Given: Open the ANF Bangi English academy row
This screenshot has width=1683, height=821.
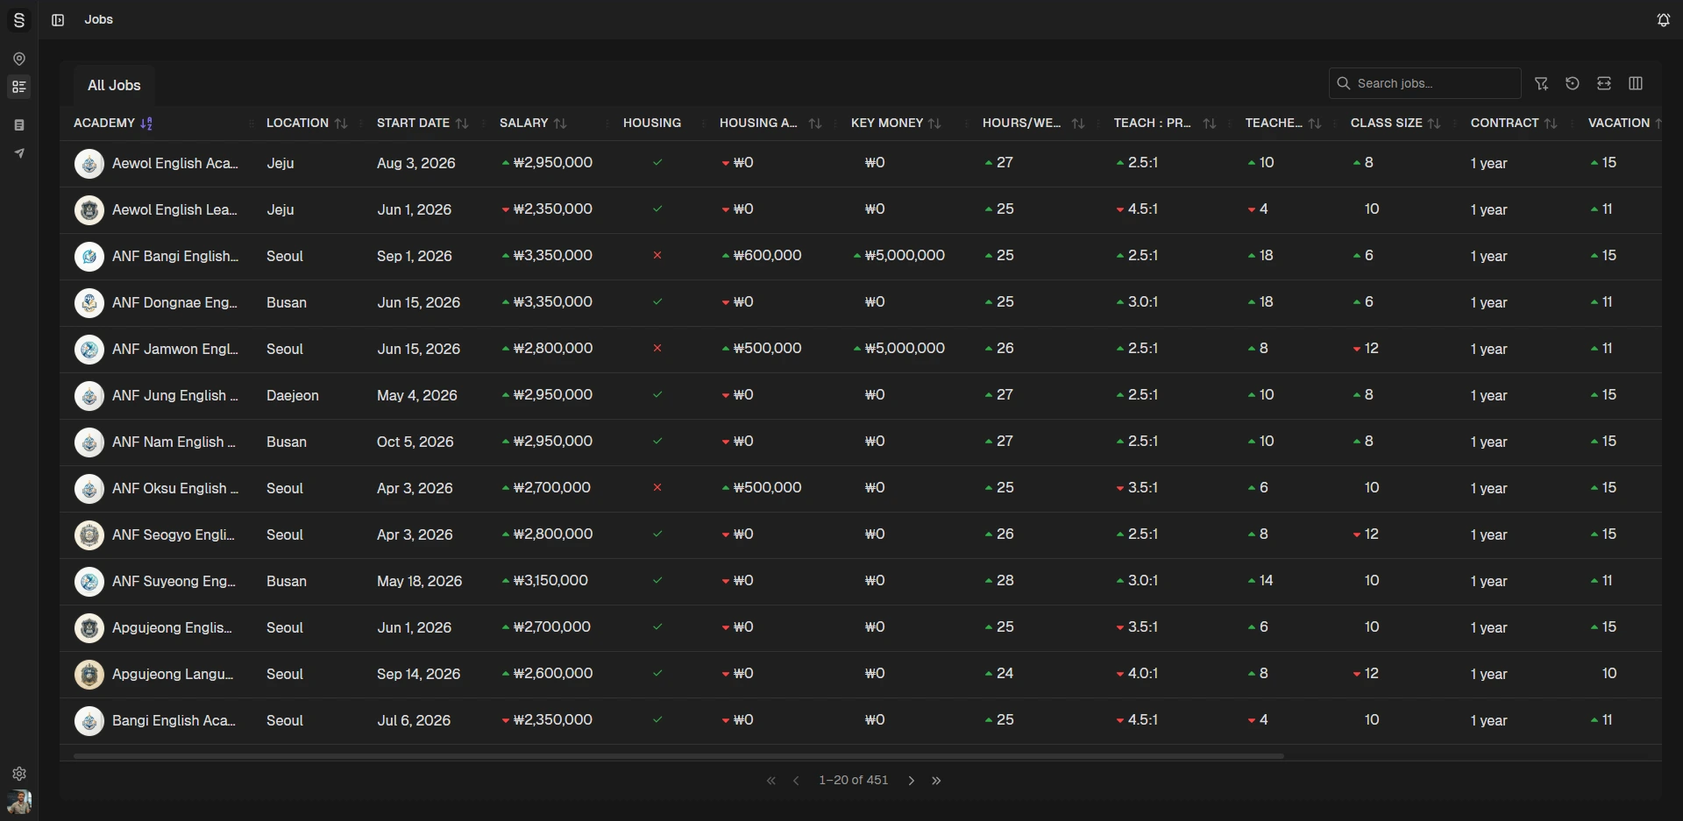Looking at the screenshot, I should pos(175,256).
